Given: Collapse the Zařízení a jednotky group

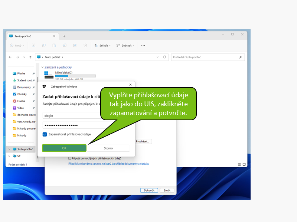Looking at the screenshot, I should [x=42, y=67].
